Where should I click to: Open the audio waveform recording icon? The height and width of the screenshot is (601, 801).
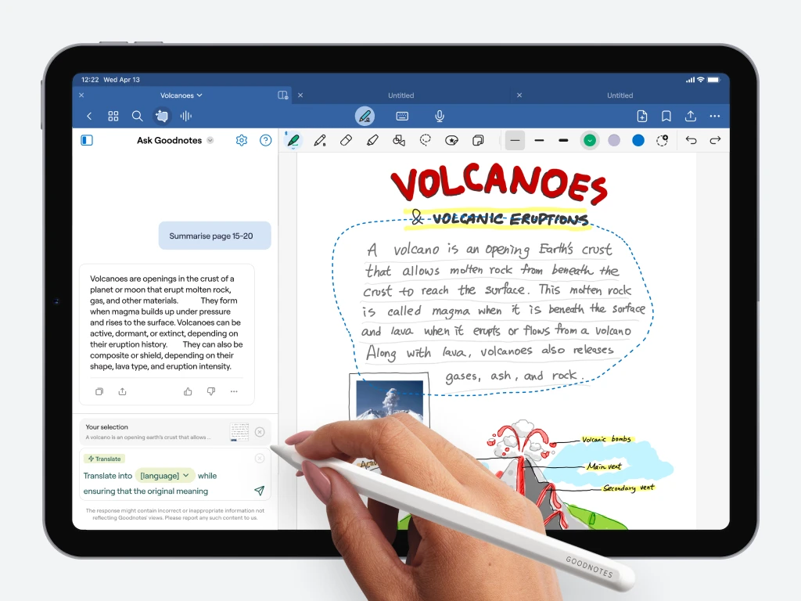pyautogui.click(x=186, y=116)
